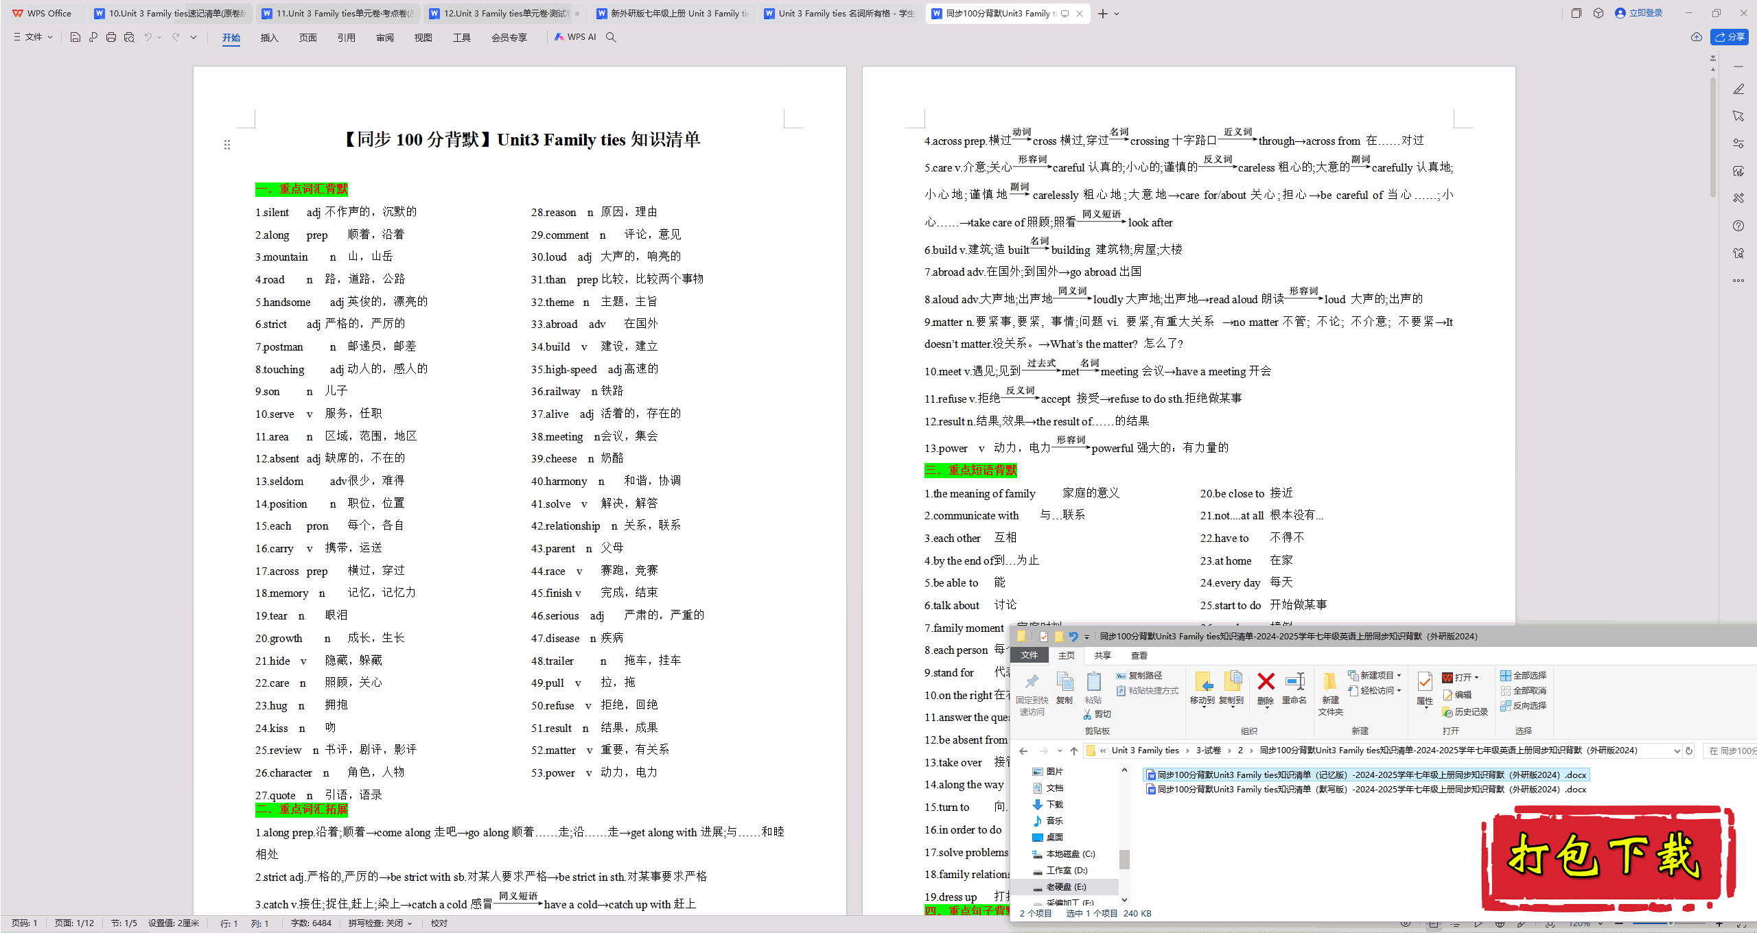This screenshot has width=1757, height=933.
Task: Click Invert Selection in Explorer ribbon
Action: tap(1523, 705)
